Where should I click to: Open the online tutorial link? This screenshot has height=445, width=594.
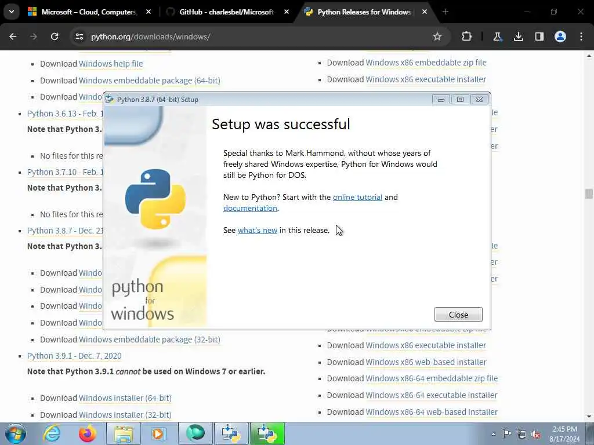click(357, 197)
